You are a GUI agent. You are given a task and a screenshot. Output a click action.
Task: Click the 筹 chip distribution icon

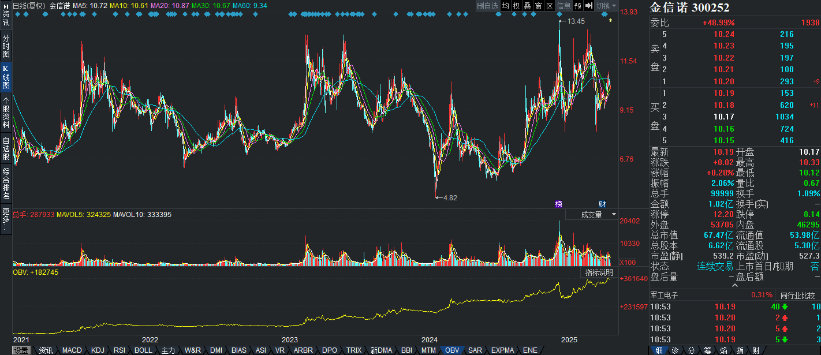click(707, 350)
